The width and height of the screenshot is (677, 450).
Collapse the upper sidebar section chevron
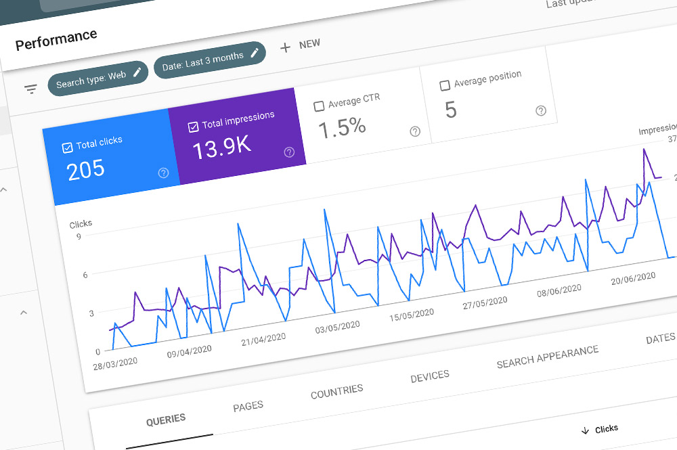4,189
